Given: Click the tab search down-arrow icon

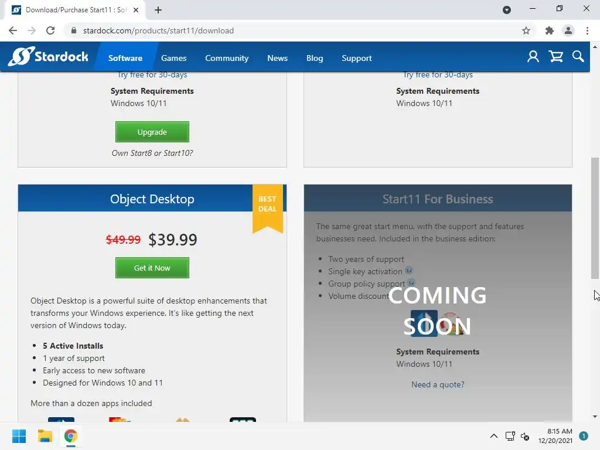Looking at the screenshot, I should [507, 10].
